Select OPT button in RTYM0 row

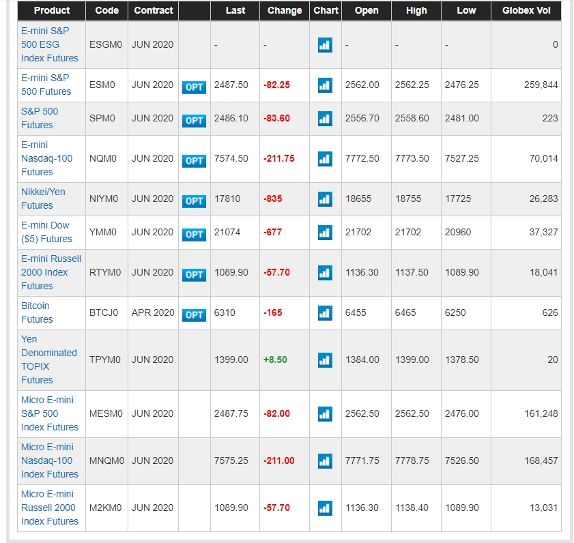pos(194,275)
